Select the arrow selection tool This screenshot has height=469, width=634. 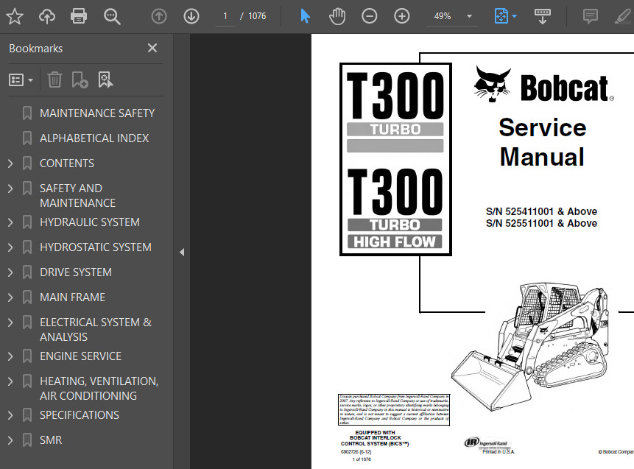point(306,16)
